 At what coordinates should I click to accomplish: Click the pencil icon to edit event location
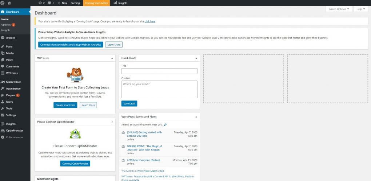pyautogui.click(x=165, y=125)
